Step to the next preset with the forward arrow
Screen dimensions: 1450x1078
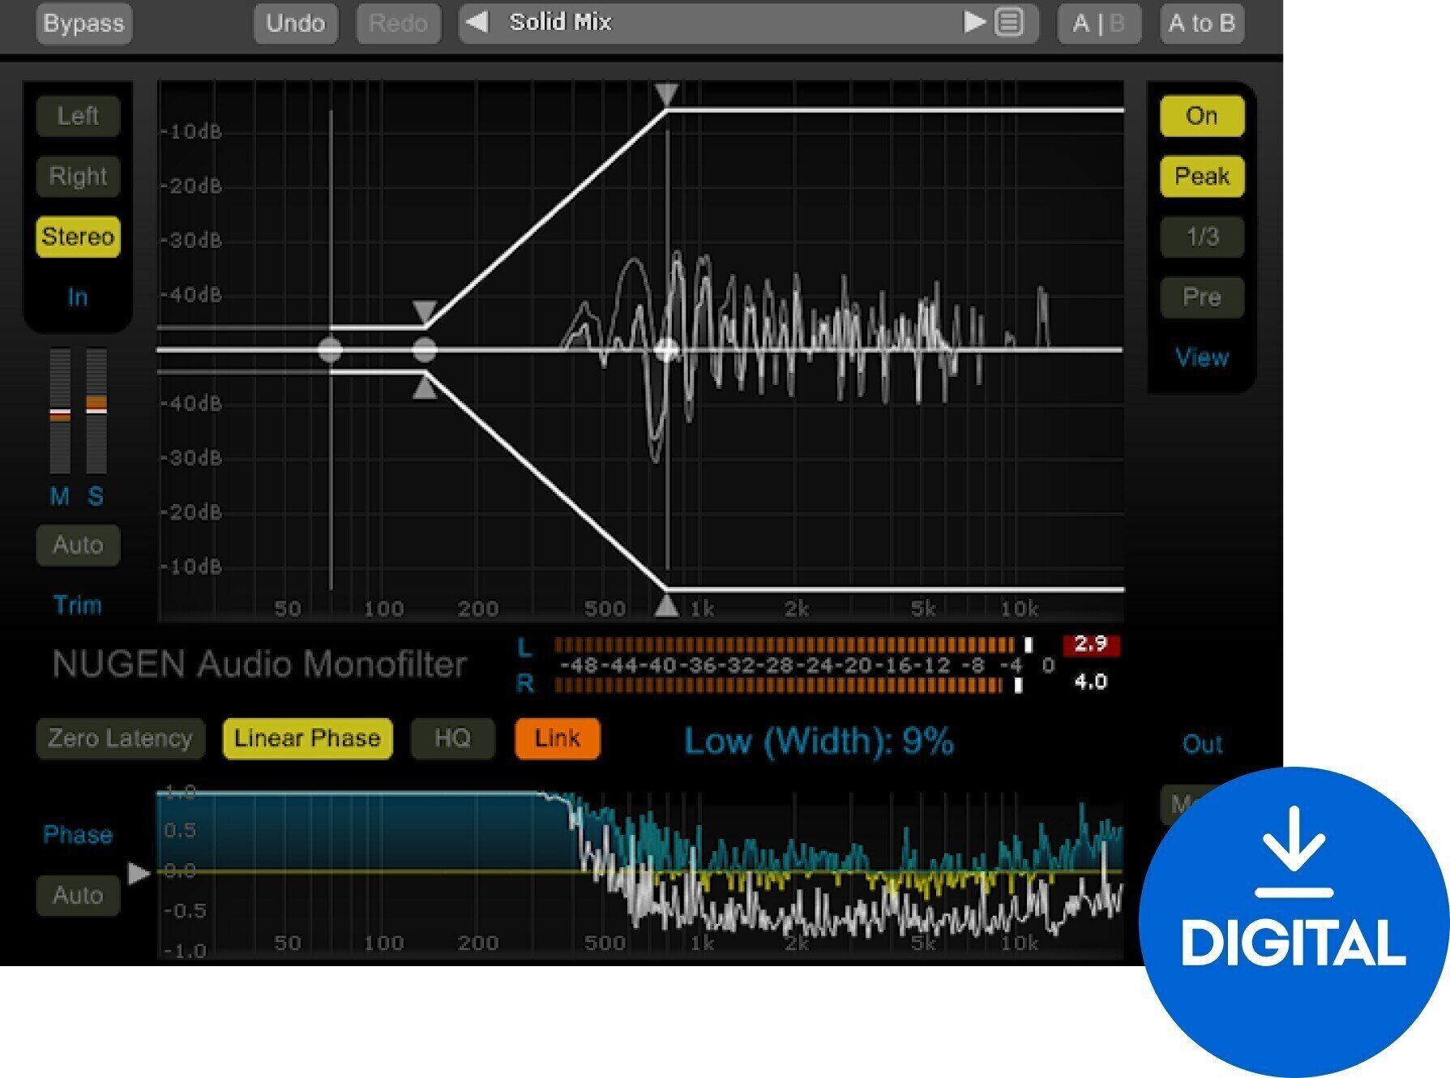coord(973,23)
